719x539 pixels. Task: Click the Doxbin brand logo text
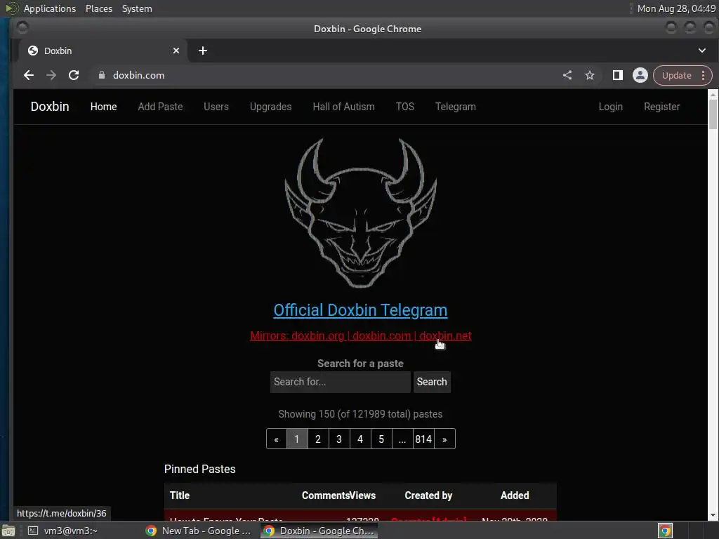(50, 107)
